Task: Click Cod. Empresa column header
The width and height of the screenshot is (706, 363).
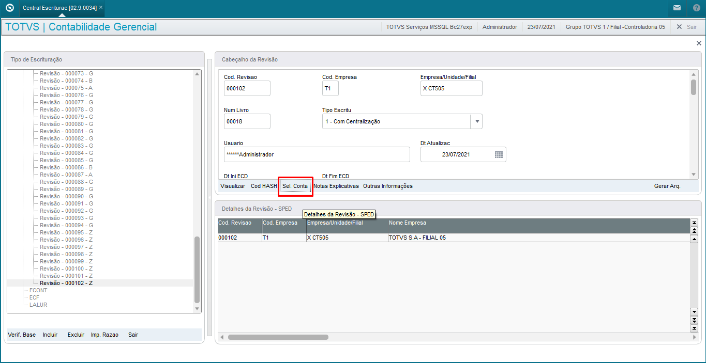Action: [x=284, y=226]
